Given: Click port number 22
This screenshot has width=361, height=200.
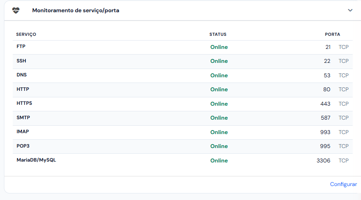Looking at the screenshot, I should [327, 61].
